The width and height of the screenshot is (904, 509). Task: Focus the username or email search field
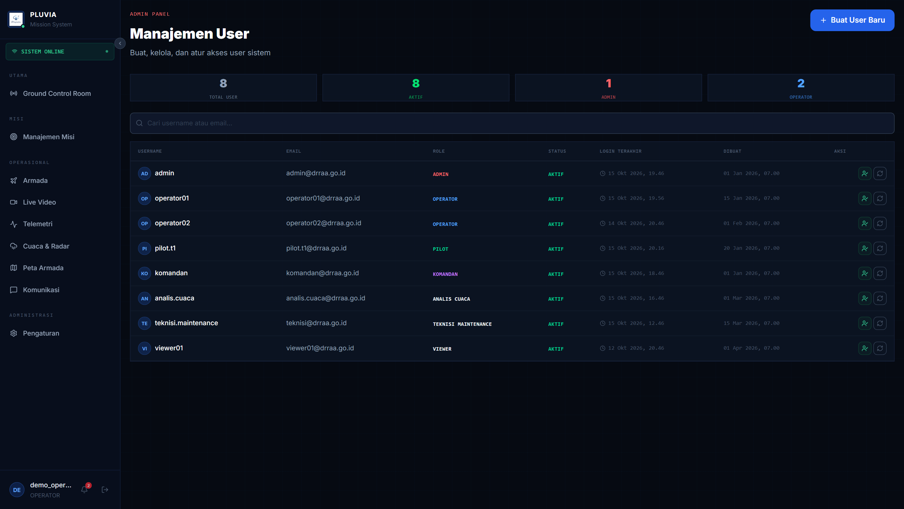pyautogui.click(x=512, y=123)
